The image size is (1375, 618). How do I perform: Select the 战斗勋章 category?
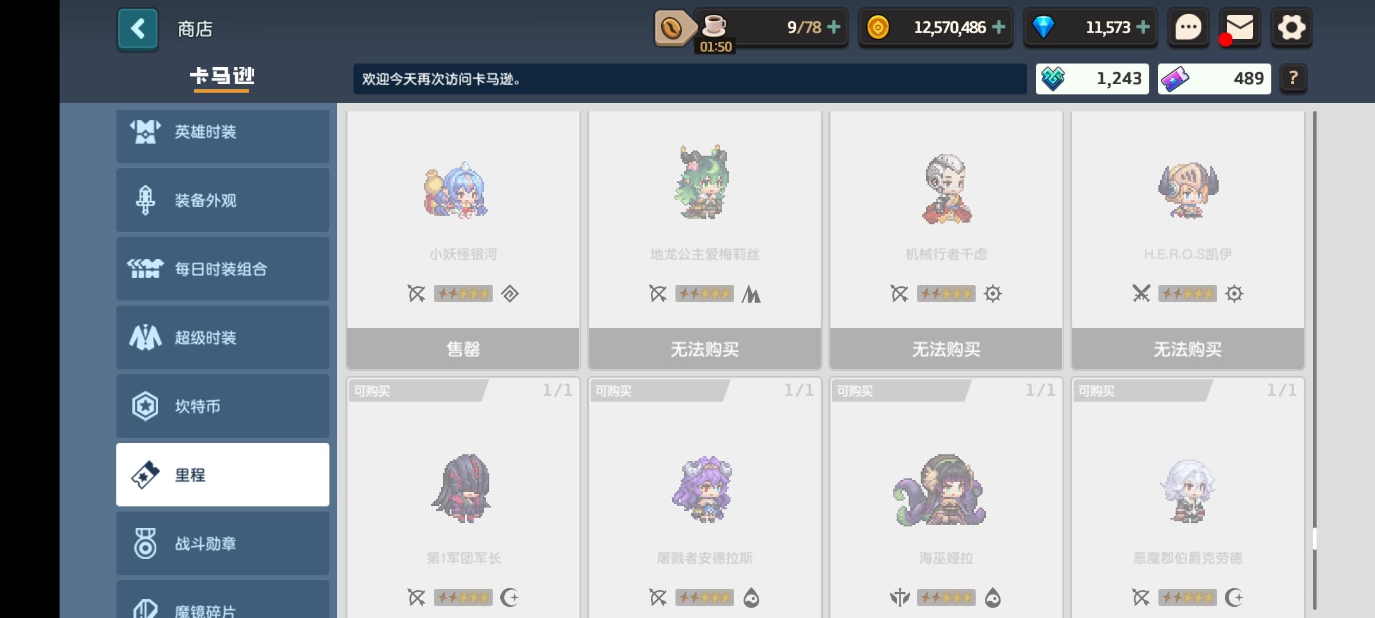pos(223,544)
